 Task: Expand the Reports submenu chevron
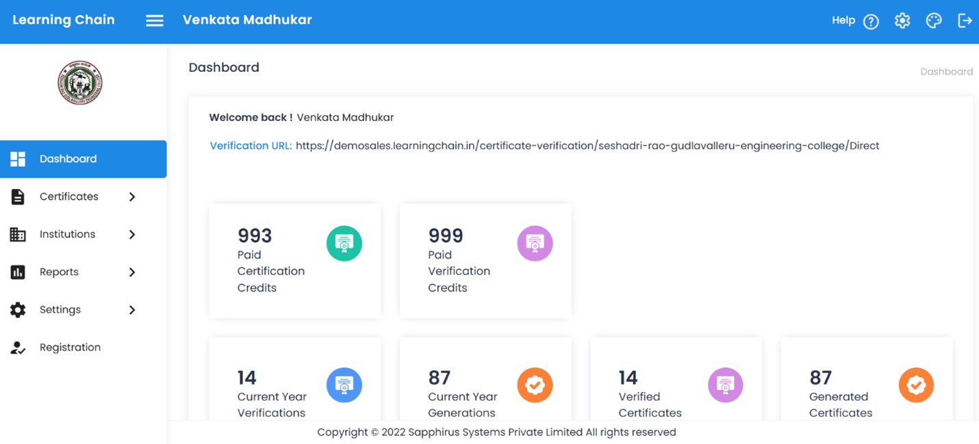[132, 272]
